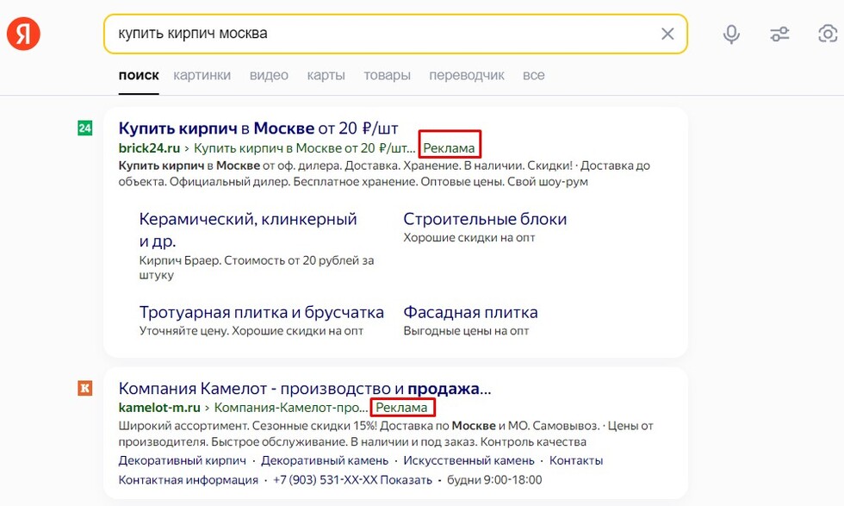Click 'Реклама' label on the Kamelot result
The image size is (844, 506).
[401, 408]
